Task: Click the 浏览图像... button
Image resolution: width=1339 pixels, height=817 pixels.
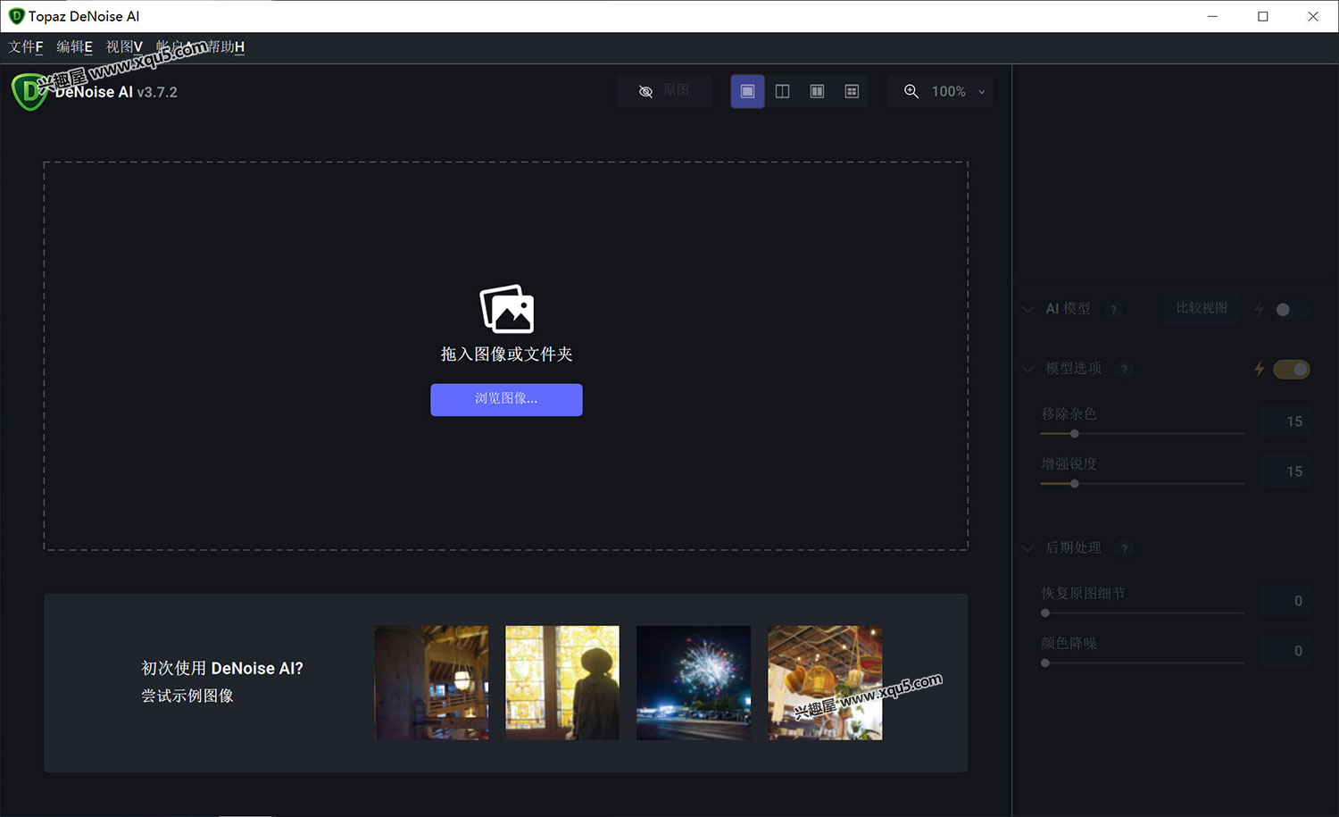Action: [506, 399]
